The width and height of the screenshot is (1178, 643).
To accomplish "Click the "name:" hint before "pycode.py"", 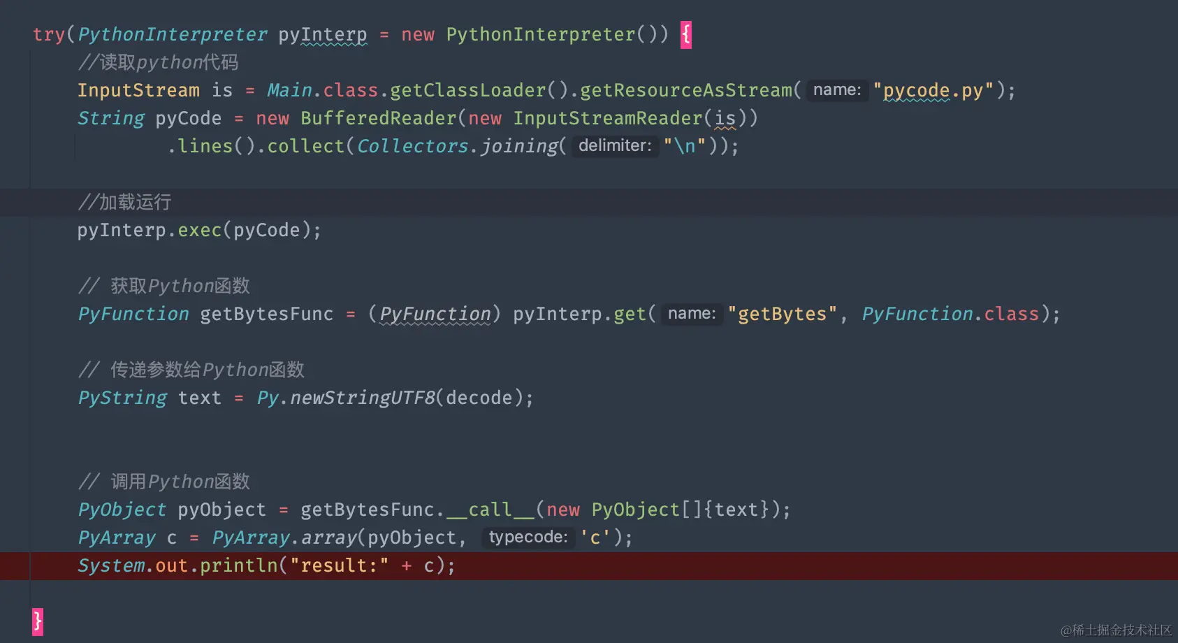I will 837,90.
